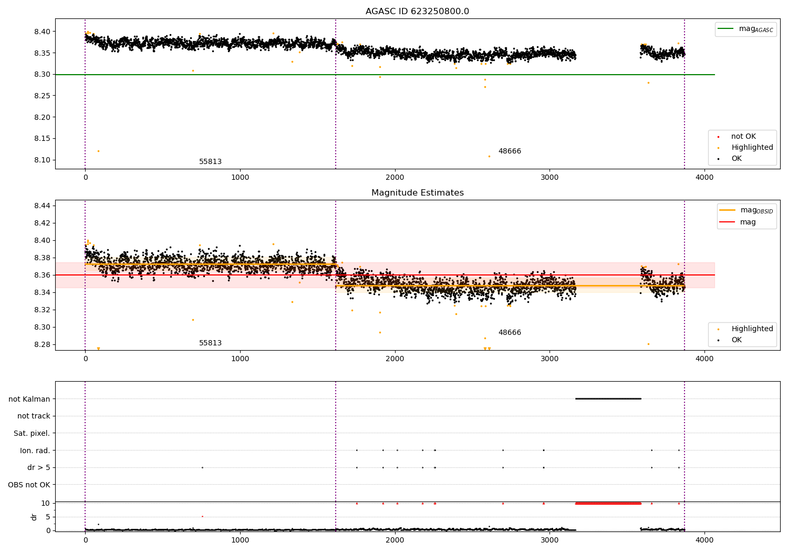Click '48666' annotation in Magnitude Estimates plot
788x552 pixels.
coord(510,333)
